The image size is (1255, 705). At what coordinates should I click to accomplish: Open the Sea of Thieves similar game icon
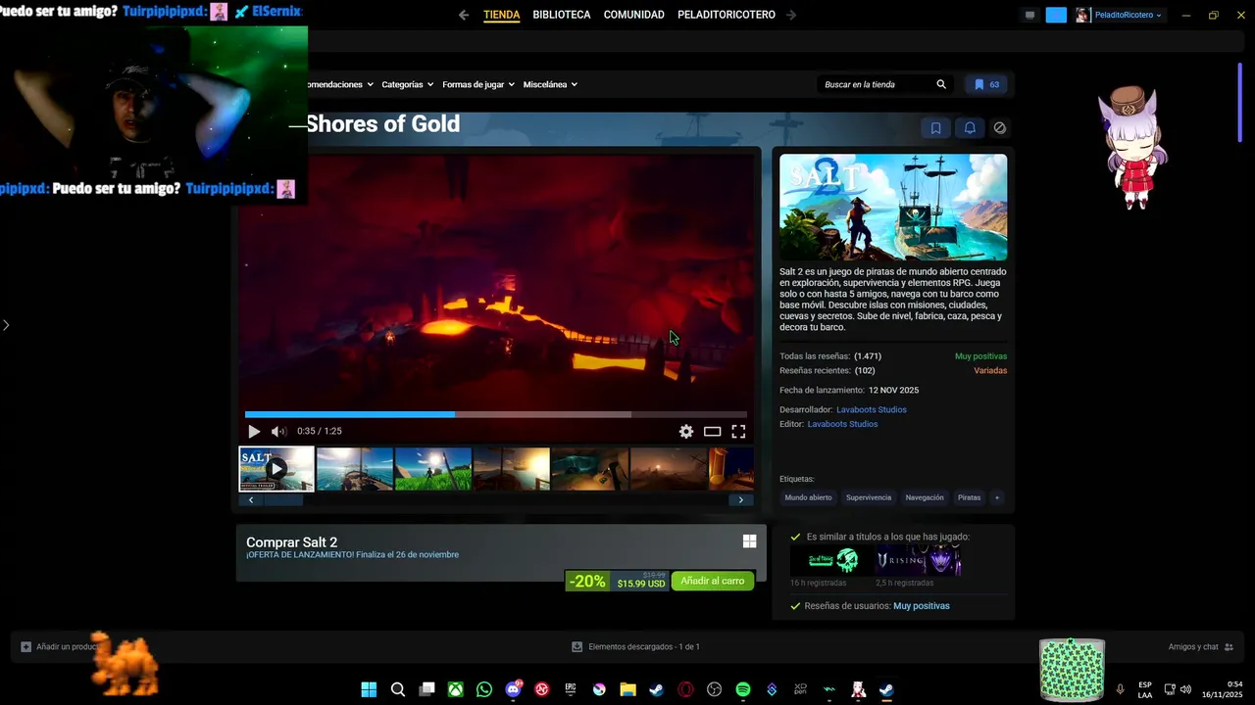[830, 560]
